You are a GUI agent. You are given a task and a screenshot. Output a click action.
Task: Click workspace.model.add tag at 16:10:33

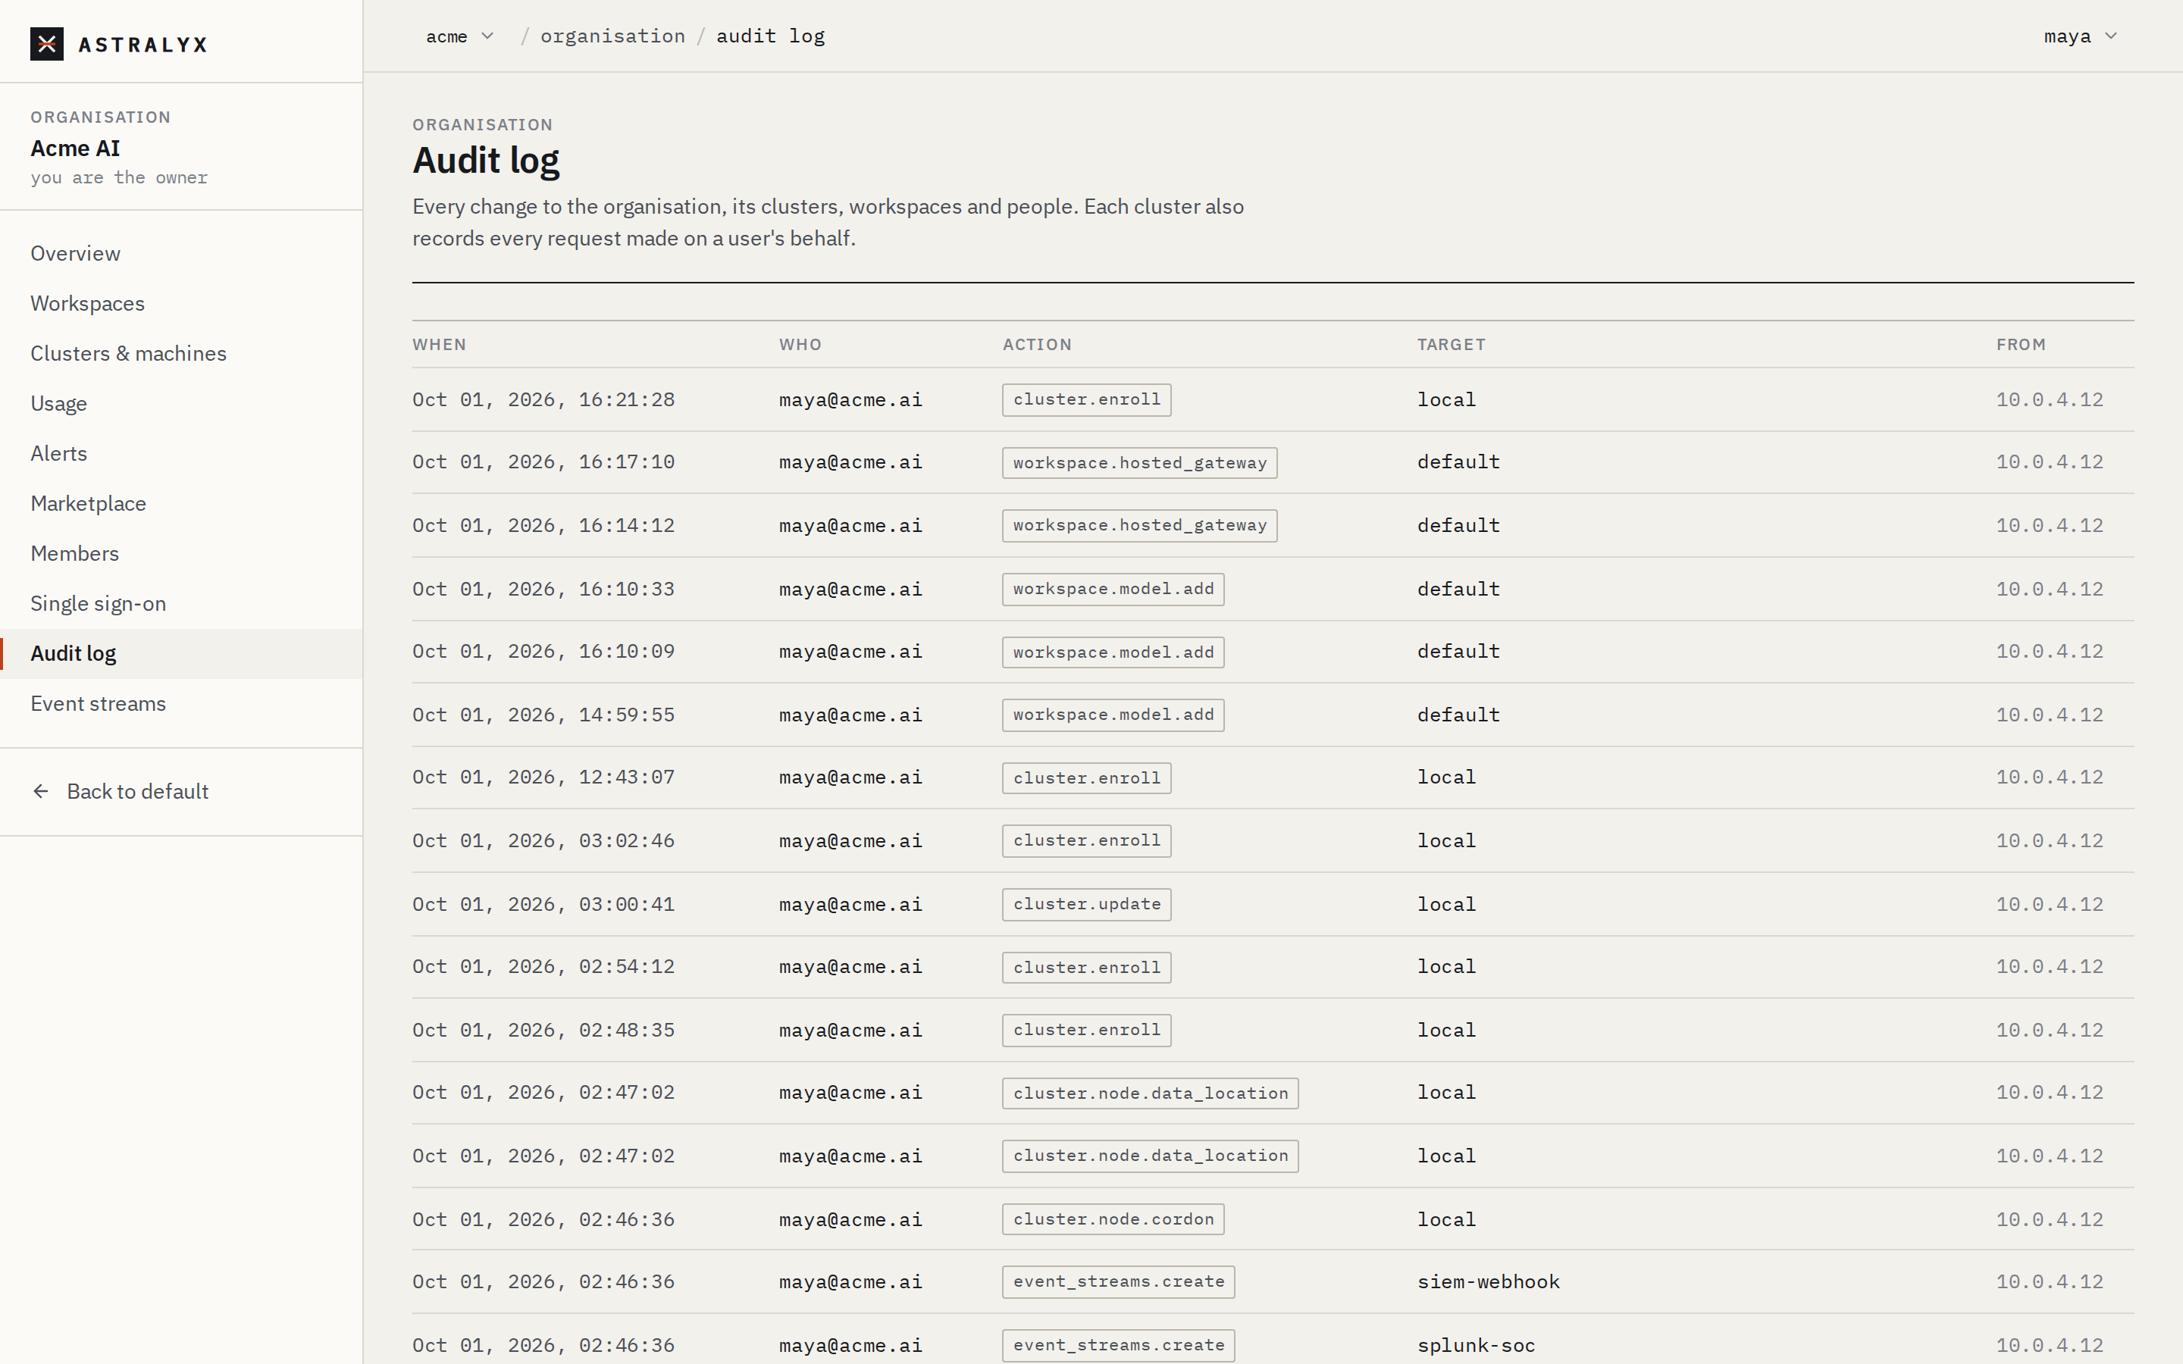(1113, 589)
